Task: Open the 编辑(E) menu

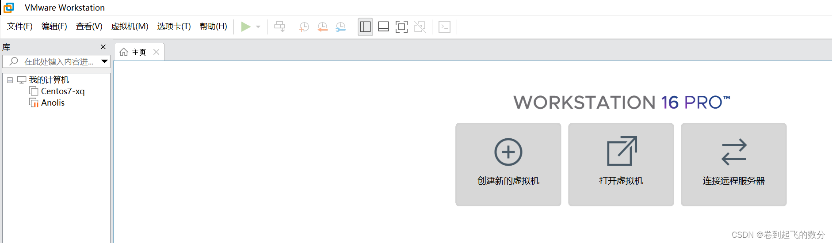Action: (54, 27)
